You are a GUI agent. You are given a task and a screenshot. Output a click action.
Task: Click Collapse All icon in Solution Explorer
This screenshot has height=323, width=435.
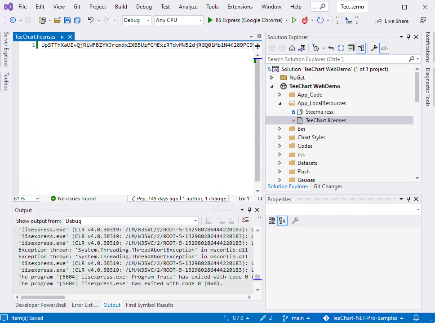[351, 48]
